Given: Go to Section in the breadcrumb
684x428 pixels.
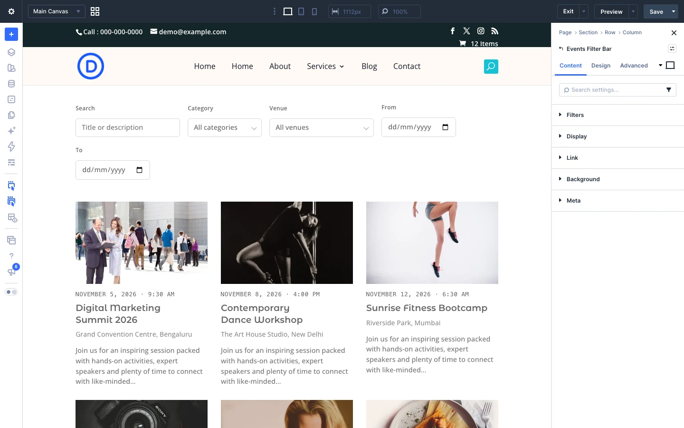Looking at the screenshot, I should coord(588,32).
